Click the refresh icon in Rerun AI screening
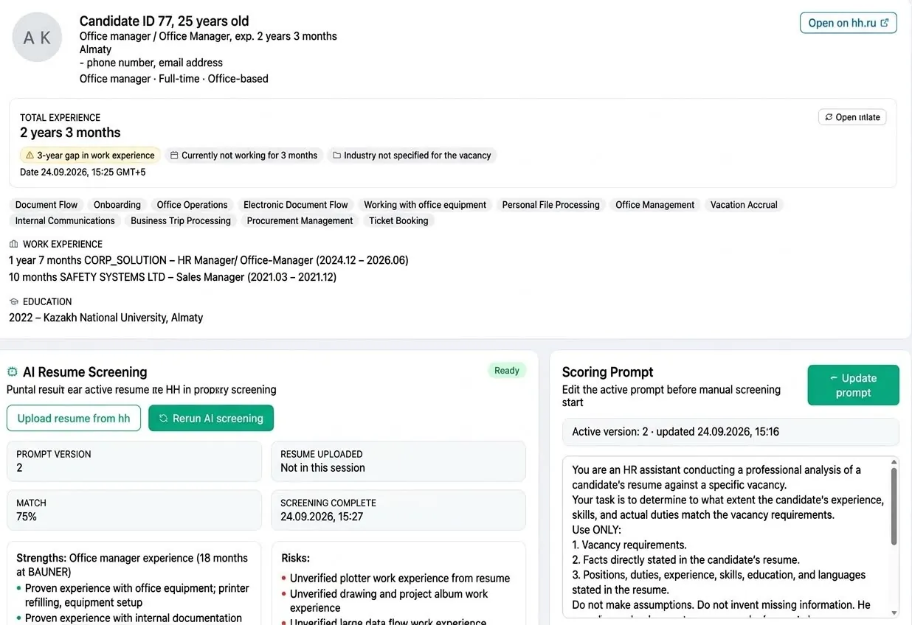Image resolution: width=912 pixels, height=625 pixels. (x=164, y=418)
